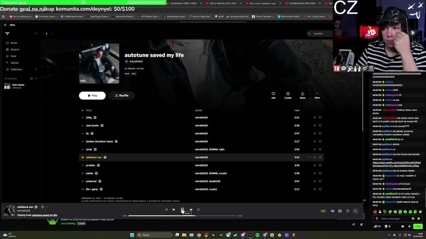Open the sound output device icon
This screenshot has width=426, height=239.
[x=340, y=211]
